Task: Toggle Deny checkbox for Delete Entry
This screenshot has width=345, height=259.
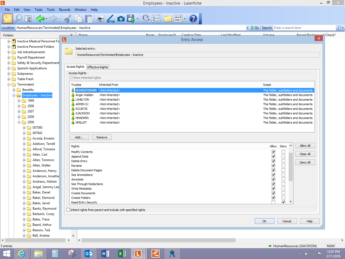Action: pos(283,161)
